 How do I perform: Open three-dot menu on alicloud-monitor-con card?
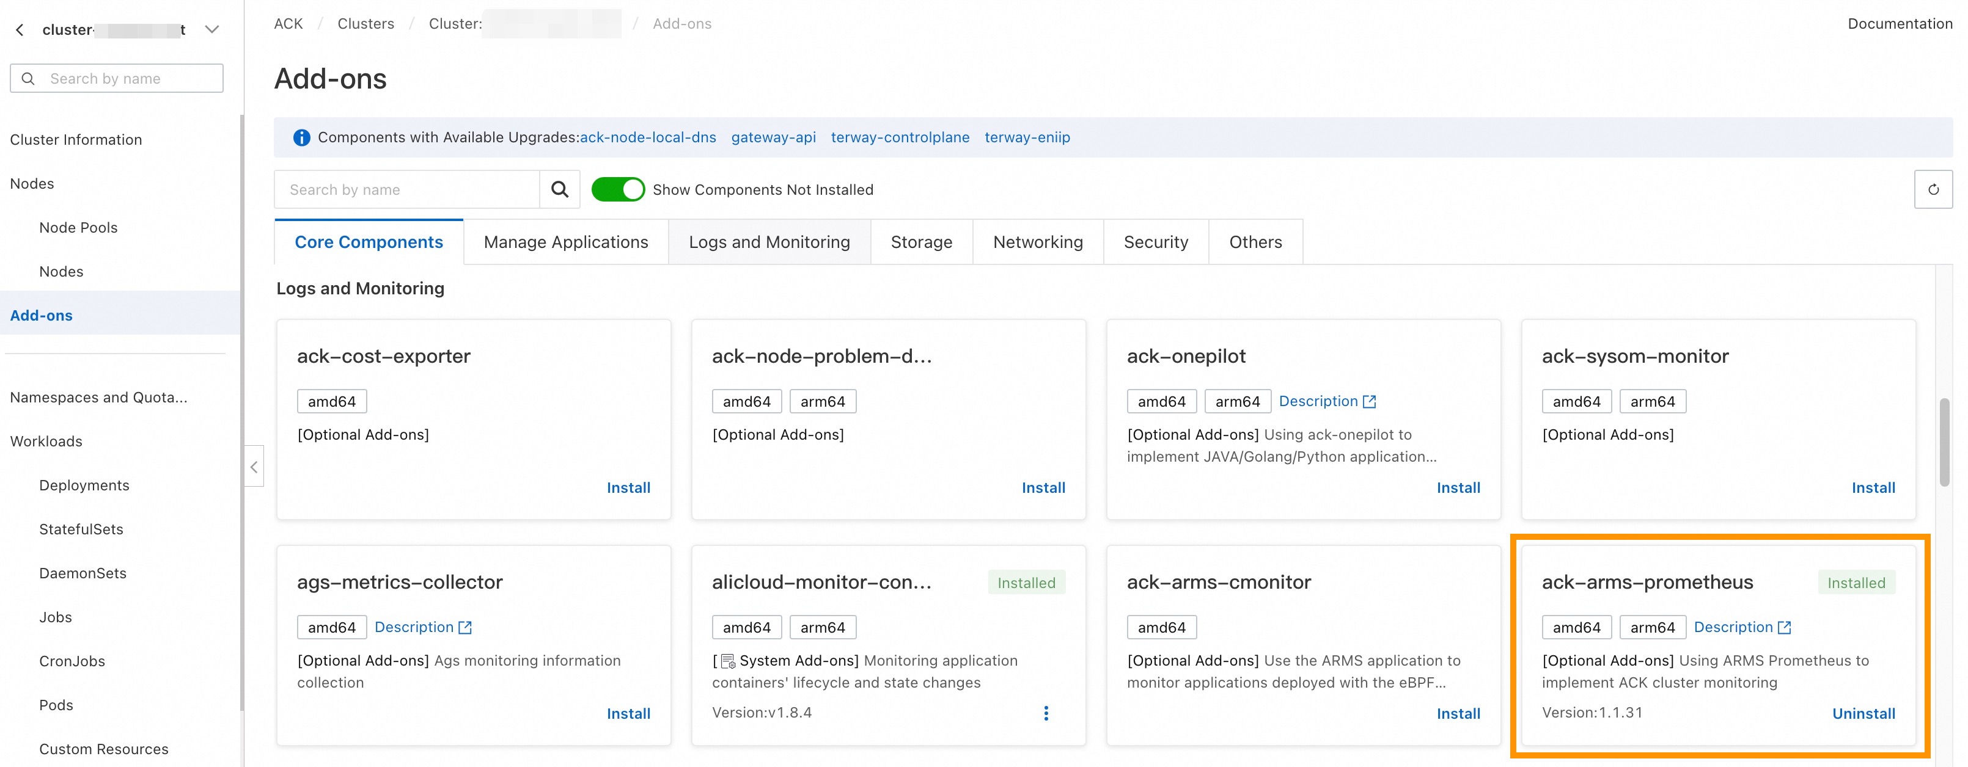coord(1046,713)
